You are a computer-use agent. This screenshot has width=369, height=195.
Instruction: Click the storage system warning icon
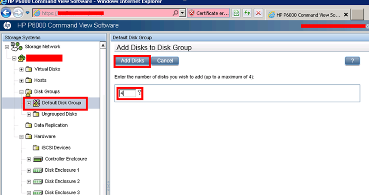pyautogui.click(x=22, y=58)
